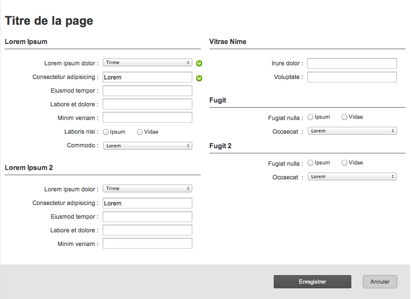Click the green checkmark beside Lorem ipsum dolor
Image resolution: width=411 pixels, height=299 pixels.
pos(199,63)
